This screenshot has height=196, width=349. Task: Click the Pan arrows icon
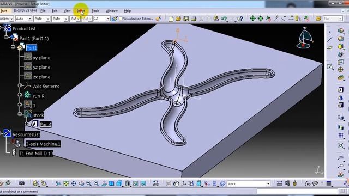click(74, 183)
